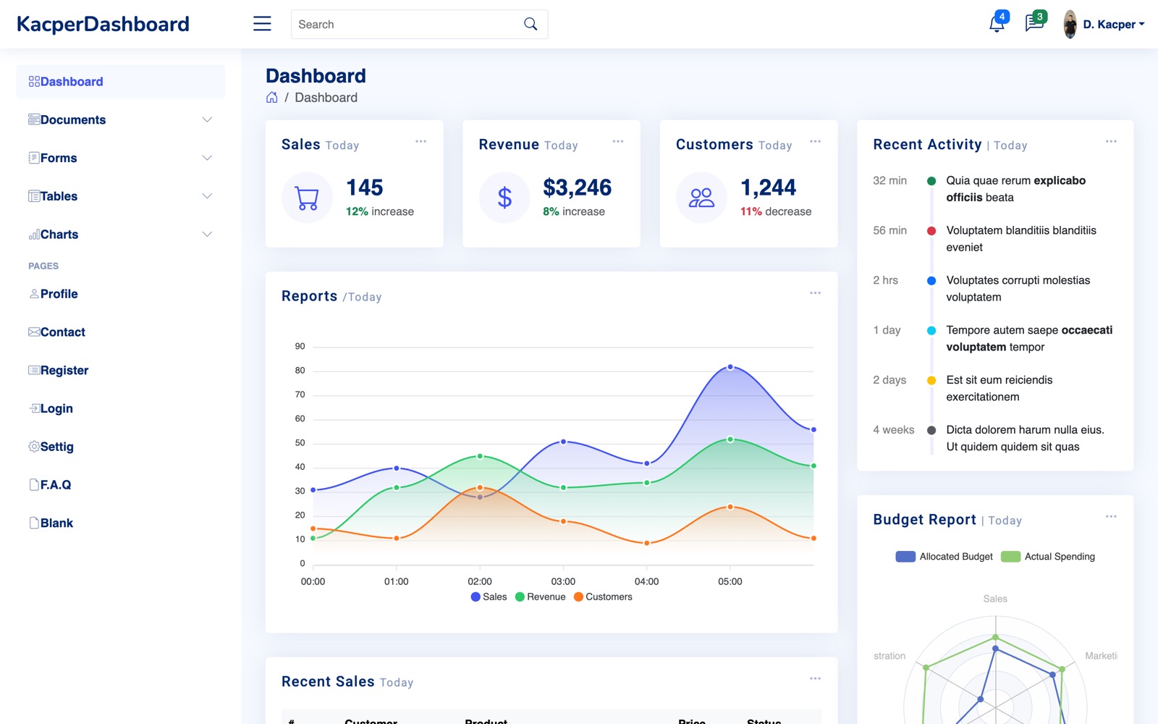Image resolution: width=1158 pixels, height=724 pixels.
Task: Open the Documents sidebar item
Action: 121,119
